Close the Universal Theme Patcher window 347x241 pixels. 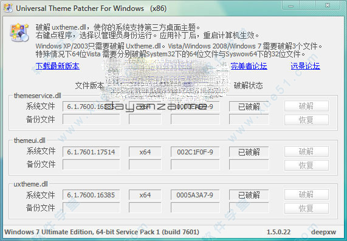coord(328,5)
